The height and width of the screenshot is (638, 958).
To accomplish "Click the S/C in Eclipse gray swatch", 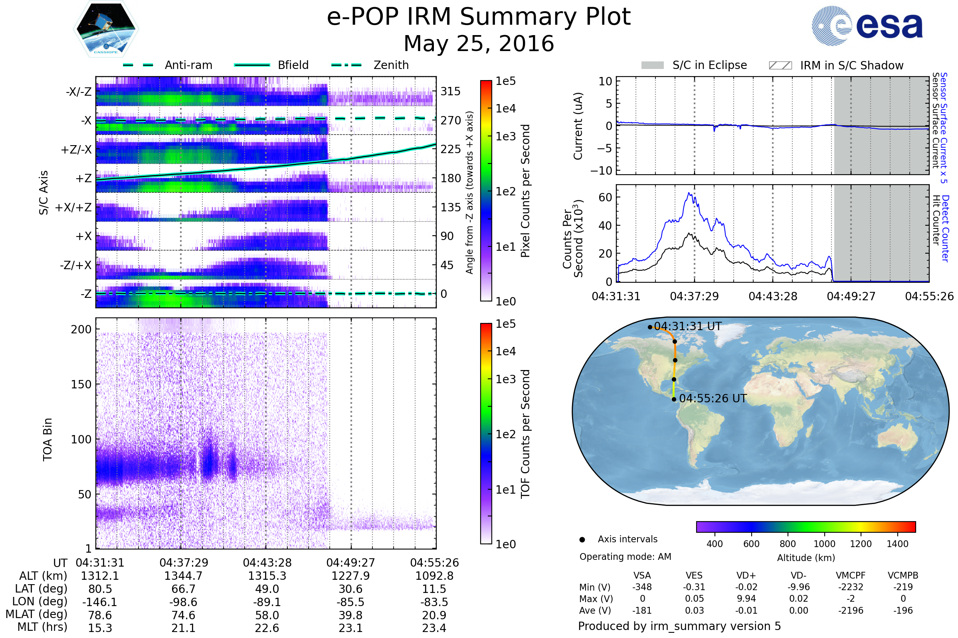I will pos(653,65).
